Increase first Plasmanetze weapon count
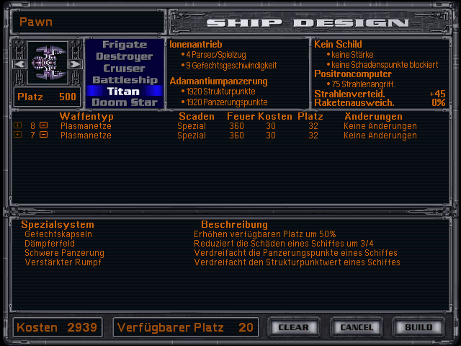Screen dimensions: 461x346 click(18, 125)
